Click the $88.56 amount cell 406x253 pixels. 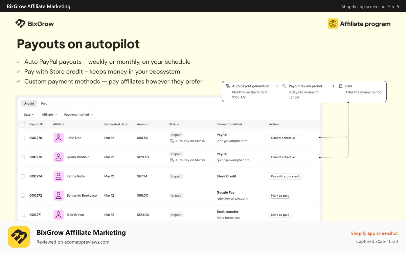click(x=142, y=138)
